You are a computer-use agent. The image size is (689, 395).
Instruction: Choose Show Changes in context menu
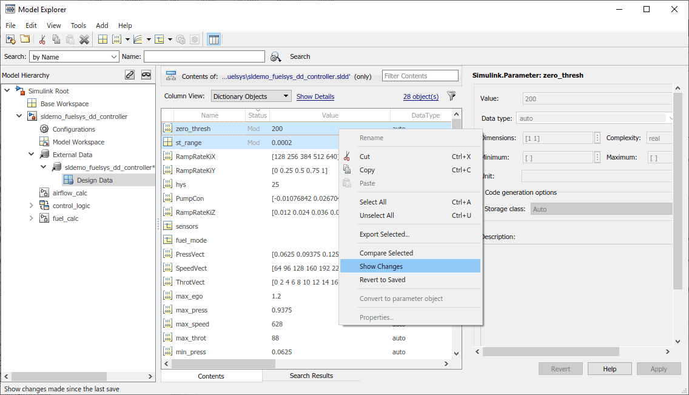point(381,266)
